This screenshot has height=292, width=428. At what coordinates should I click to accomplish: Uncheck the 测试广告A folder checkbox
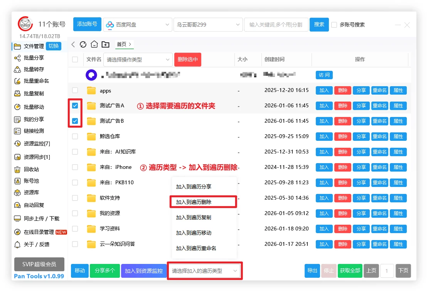[x=75, y=105]
